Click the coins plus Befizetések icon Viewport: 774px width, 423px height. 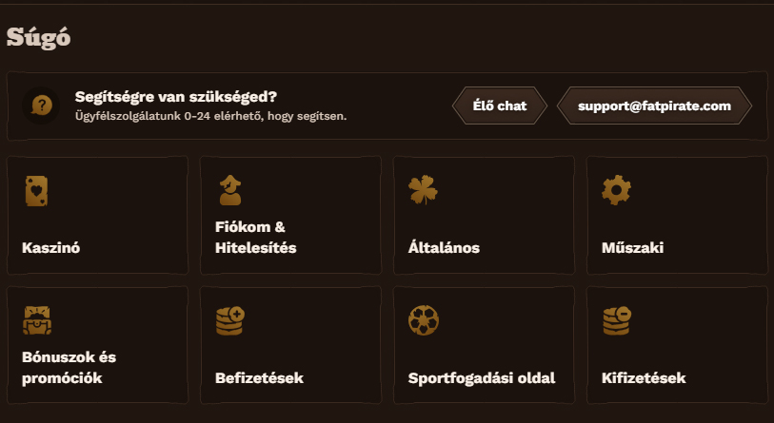[230, 320]
